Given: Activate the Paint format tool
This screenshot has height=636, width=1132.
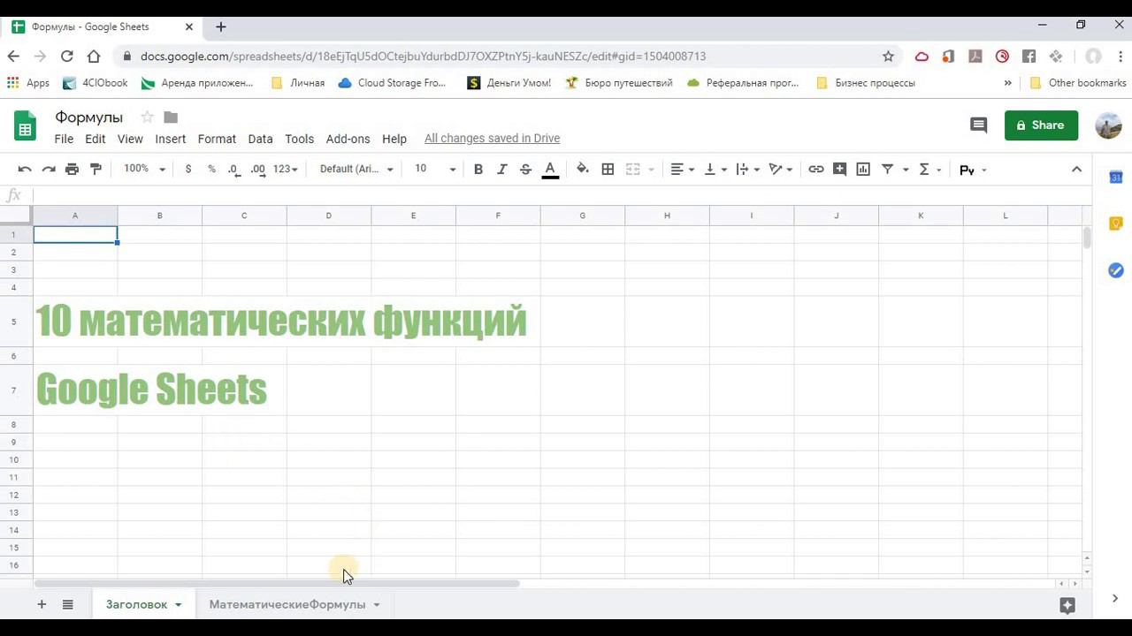Looking at the screenshot, I should pos(96,169).
